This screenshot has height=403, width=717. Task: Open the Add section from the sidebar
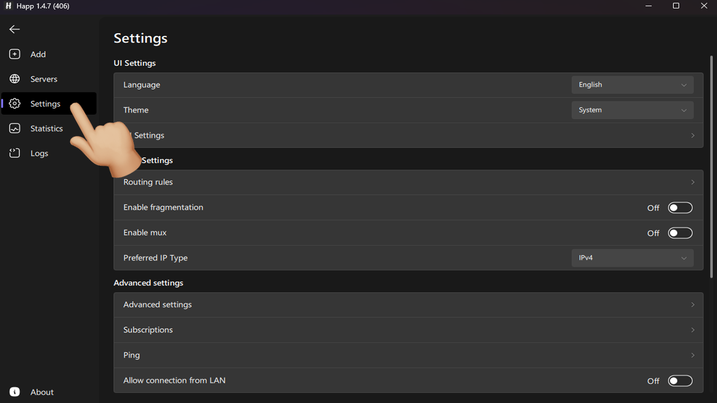(x=38, y=54)
